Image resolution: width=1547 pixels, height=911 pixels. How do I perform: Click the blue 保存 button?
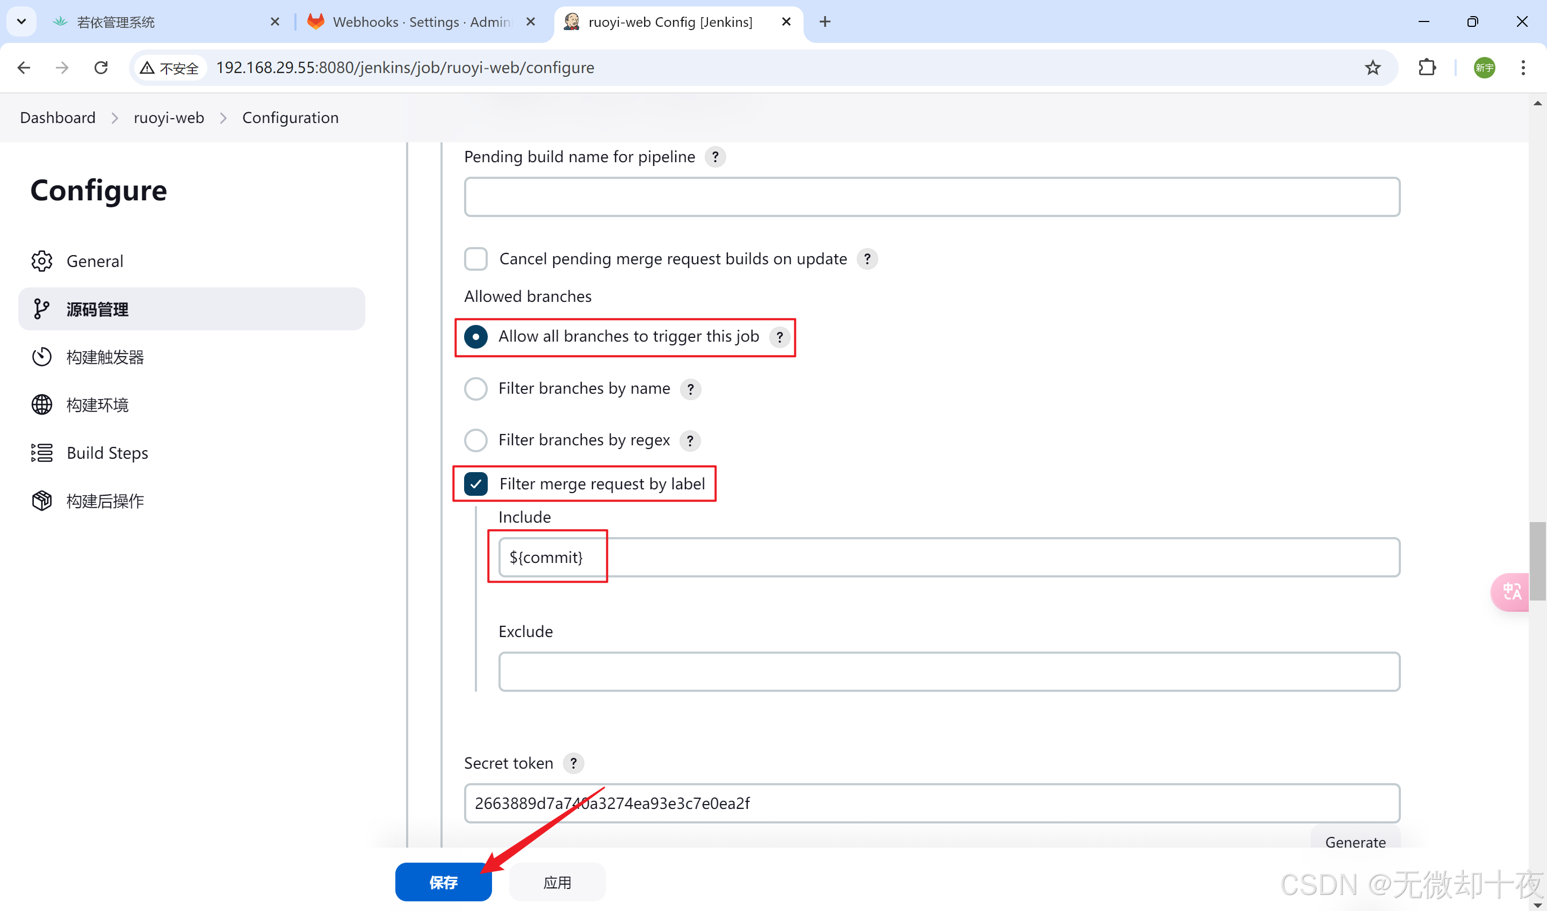click(x=443, y=882)
